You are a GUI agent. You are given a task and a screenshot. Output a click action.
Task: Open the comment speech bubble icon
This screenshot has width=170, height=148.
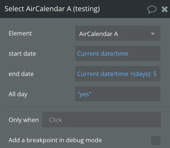[152, 9]
